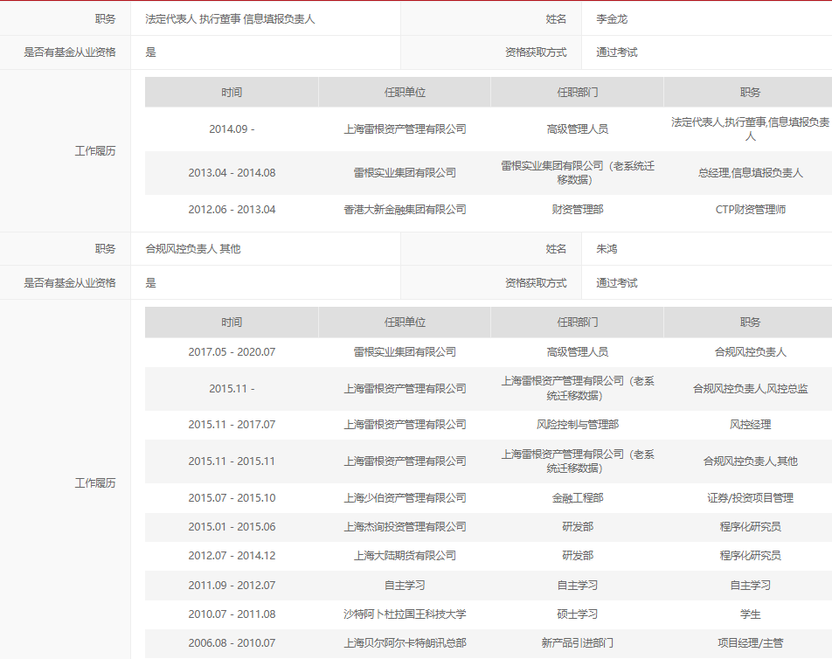Click 新产品引进部门 department cell

[x=578, y=643]
